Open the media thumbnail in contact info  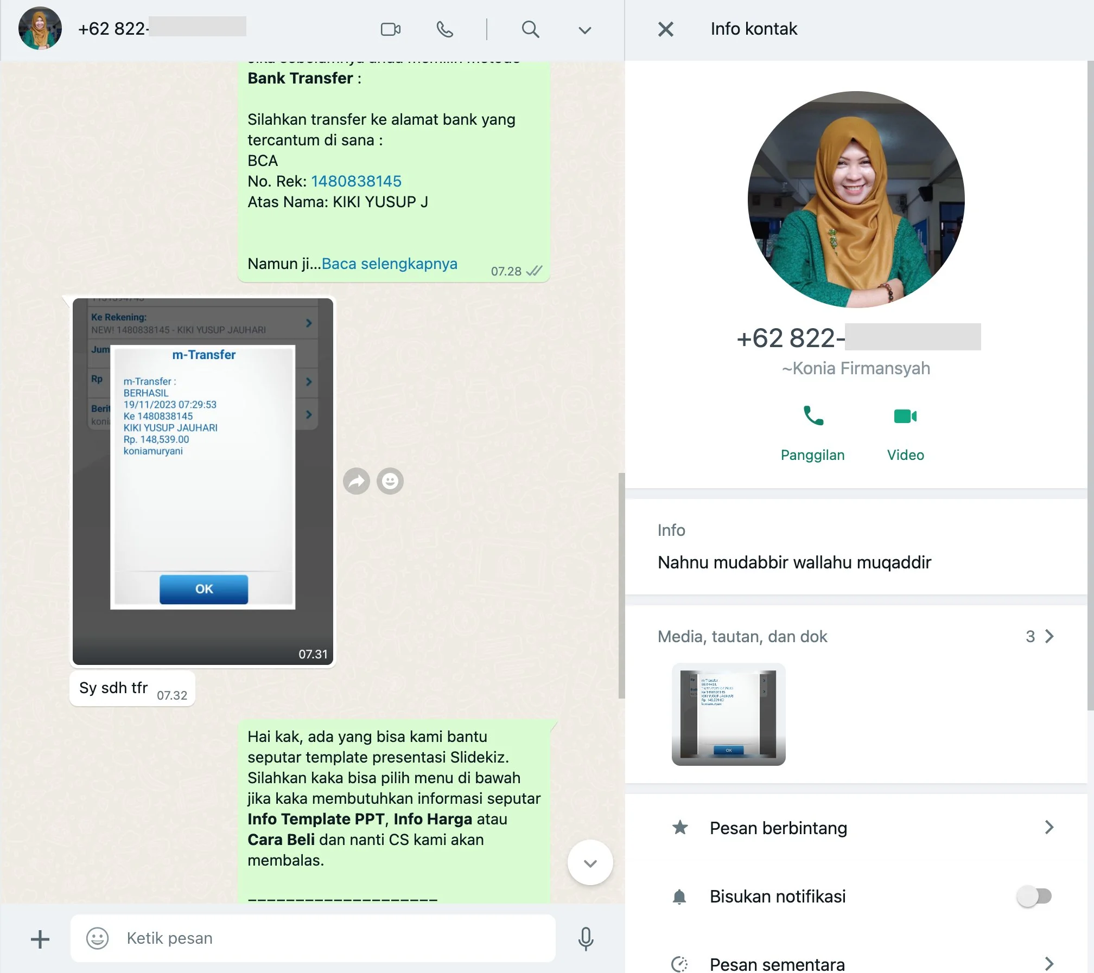pyautogui.click(x=728, y=714)
